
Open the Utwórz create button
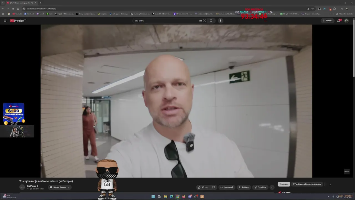coord(328,21)
